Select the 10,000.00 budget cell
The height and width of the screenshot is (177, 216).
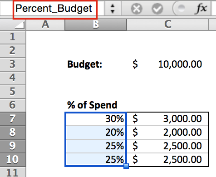coord(167,64)
